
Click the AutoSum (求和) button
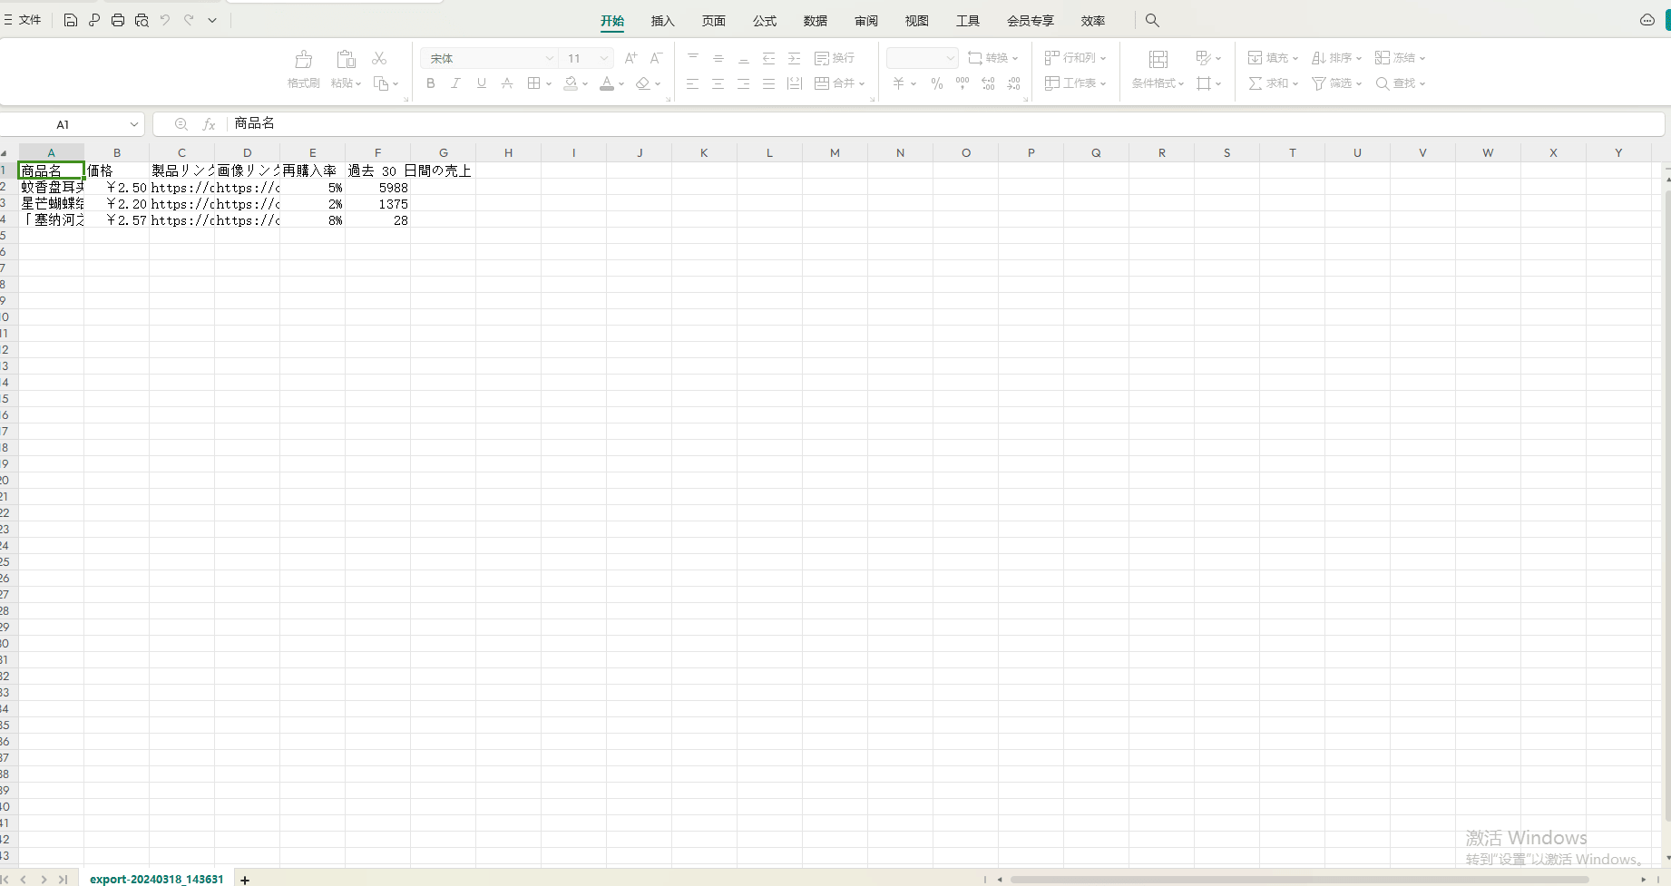coord(1273,83)
